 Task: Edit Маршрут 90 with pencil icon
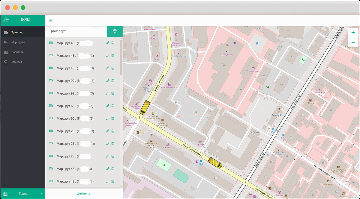point(108,119)
